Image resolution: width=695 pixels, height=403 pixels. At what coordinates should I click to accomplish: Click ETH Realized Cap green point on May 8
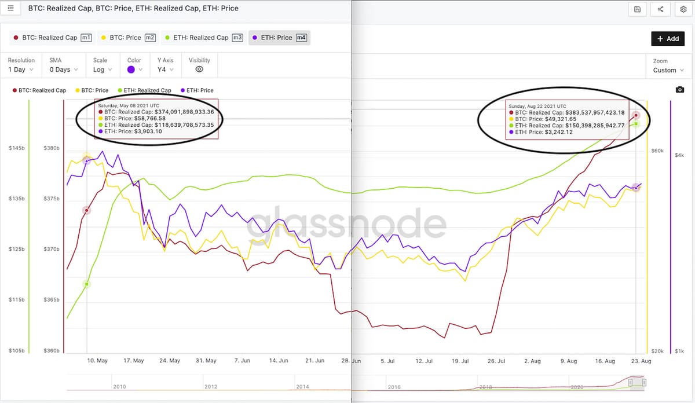[87, 284]
